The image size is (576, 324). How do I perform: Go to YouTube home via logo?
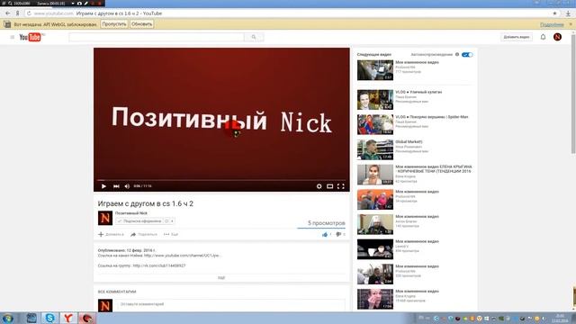[31, 37]
